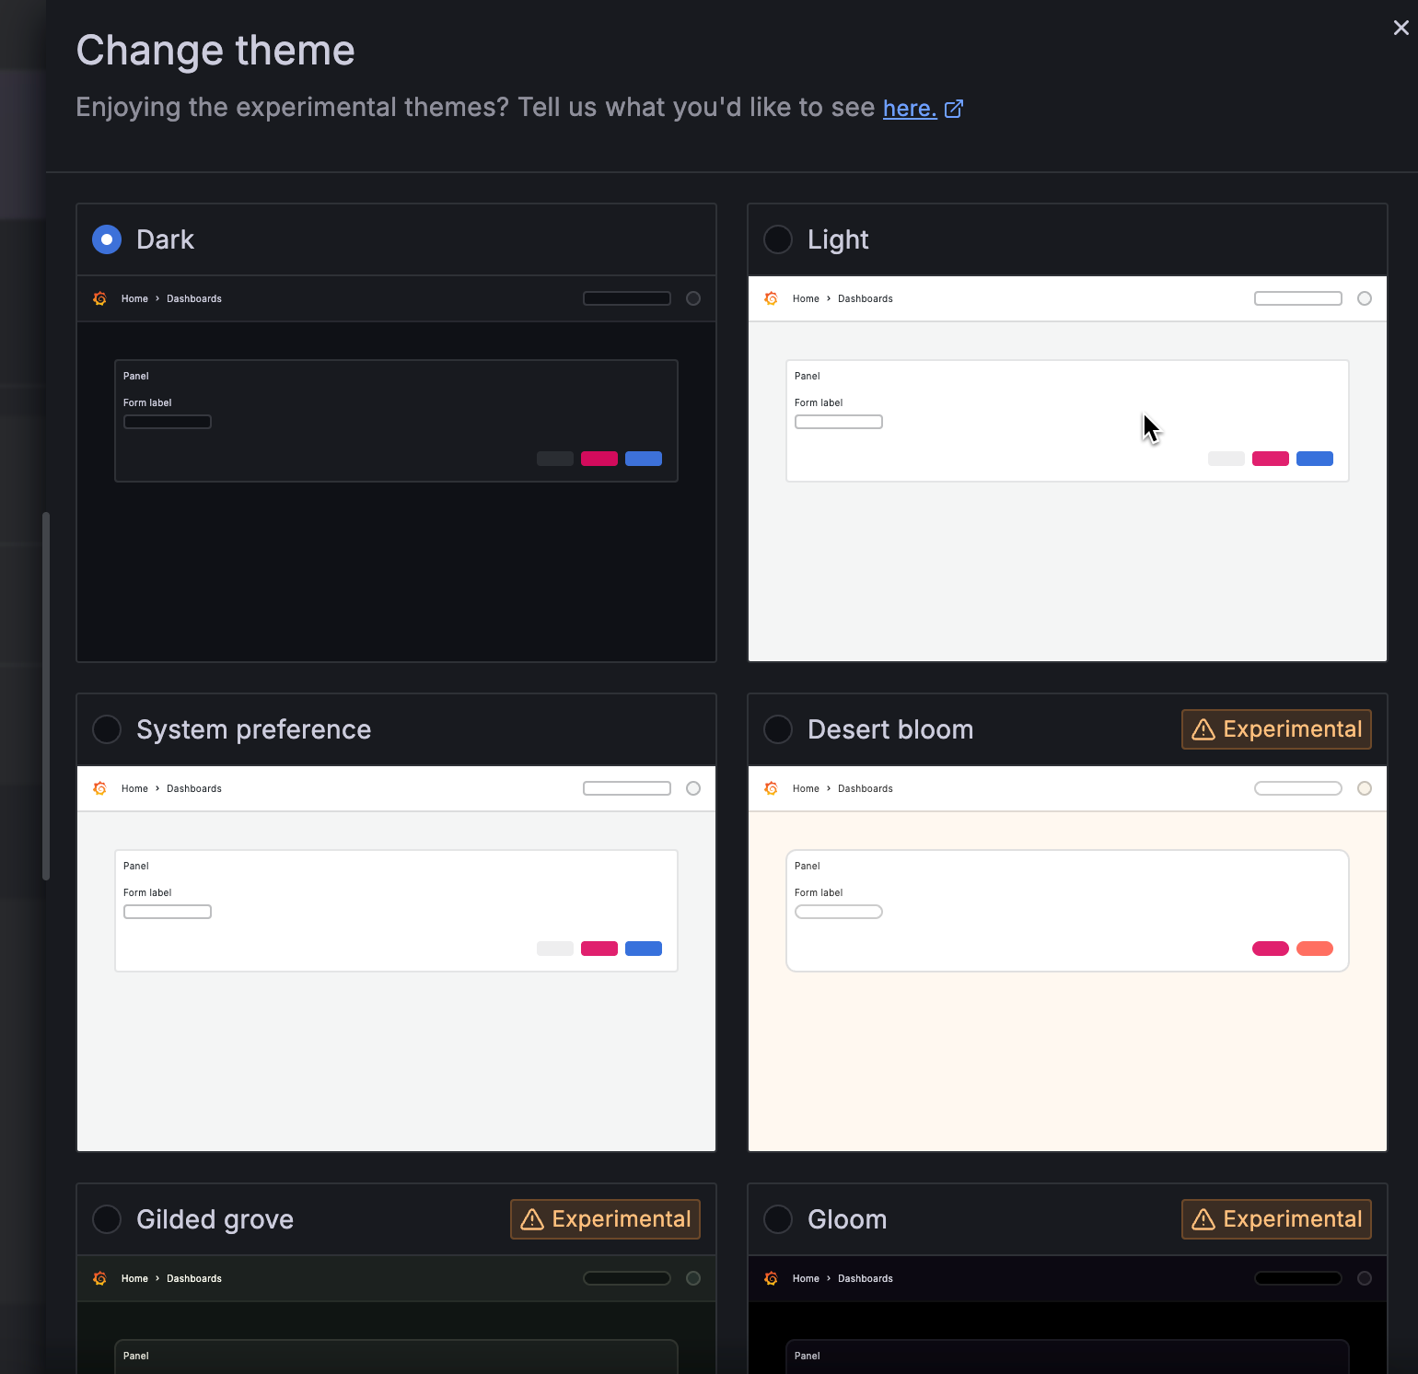Click the user profile circle in the Light preview

[1365, 298]
